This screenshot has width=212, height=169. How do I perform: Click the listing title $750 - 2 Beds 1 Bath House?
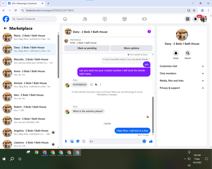pos(83,43)
